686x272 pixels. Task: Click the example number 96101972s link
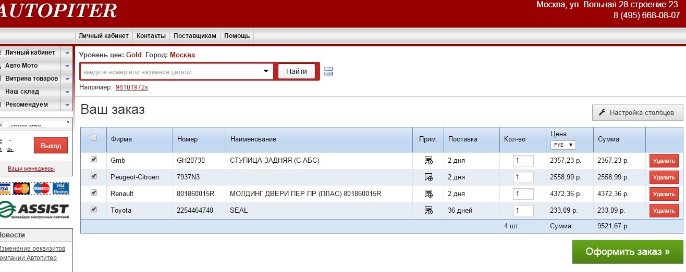[132, 87]
